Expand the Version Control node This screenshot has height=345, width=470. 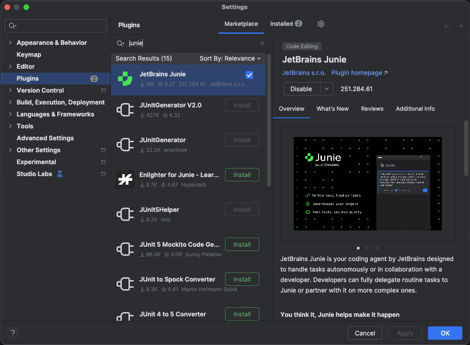pos(10,90)
